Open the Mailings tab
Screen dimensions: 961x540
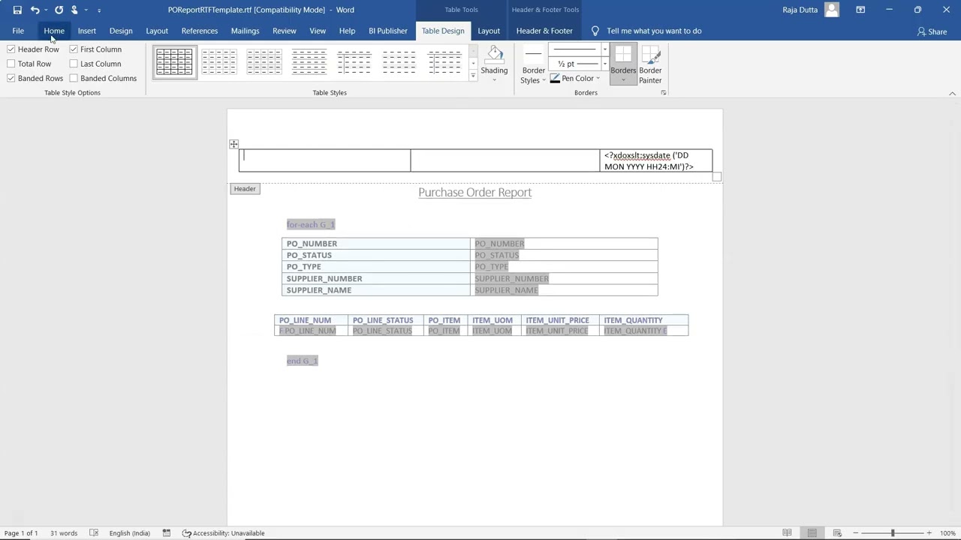[x=245, y=31]
